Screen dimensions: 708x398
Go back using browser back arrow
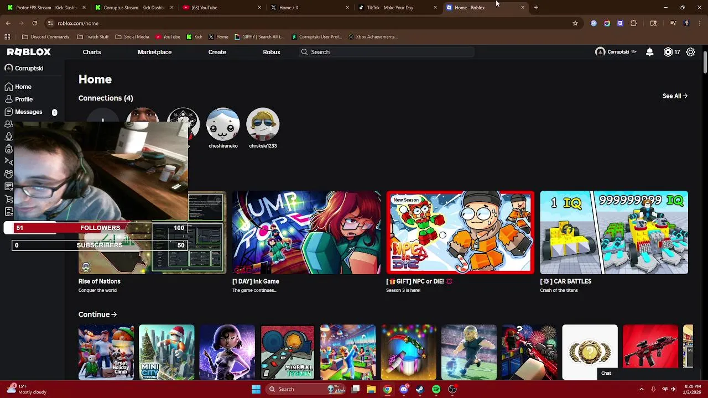click(8, 23)
